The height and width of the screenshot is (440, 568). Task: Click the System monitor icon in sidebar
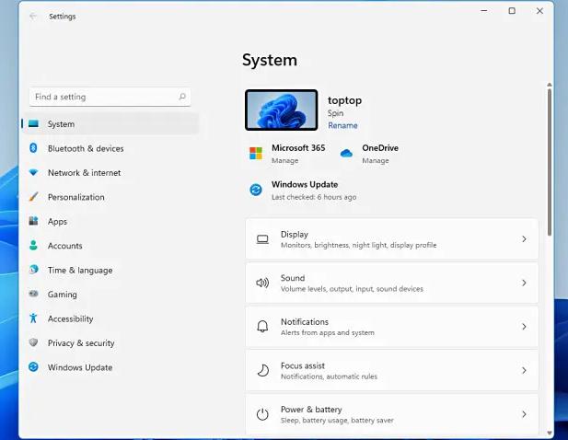pyautogui.click(x=33, y=124)
